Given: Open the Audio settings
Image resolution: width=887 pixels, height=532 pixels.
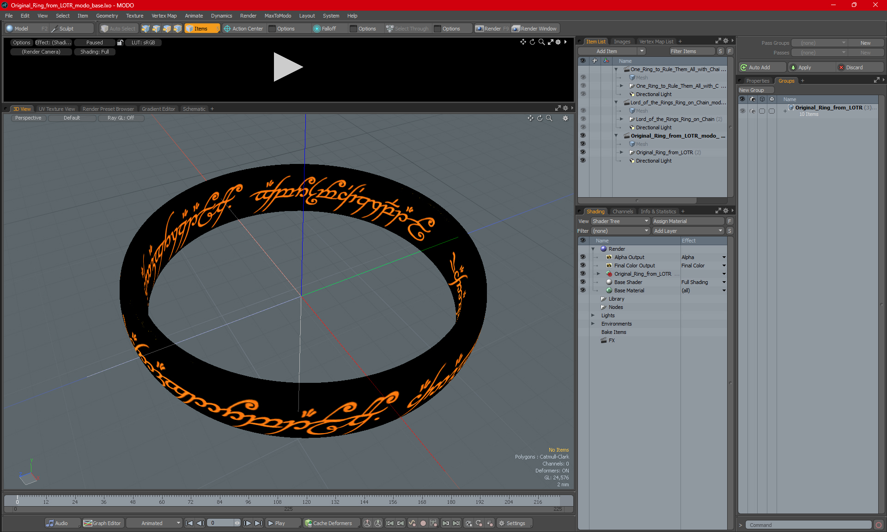Looking at the screenshot, I should point(62,523).
